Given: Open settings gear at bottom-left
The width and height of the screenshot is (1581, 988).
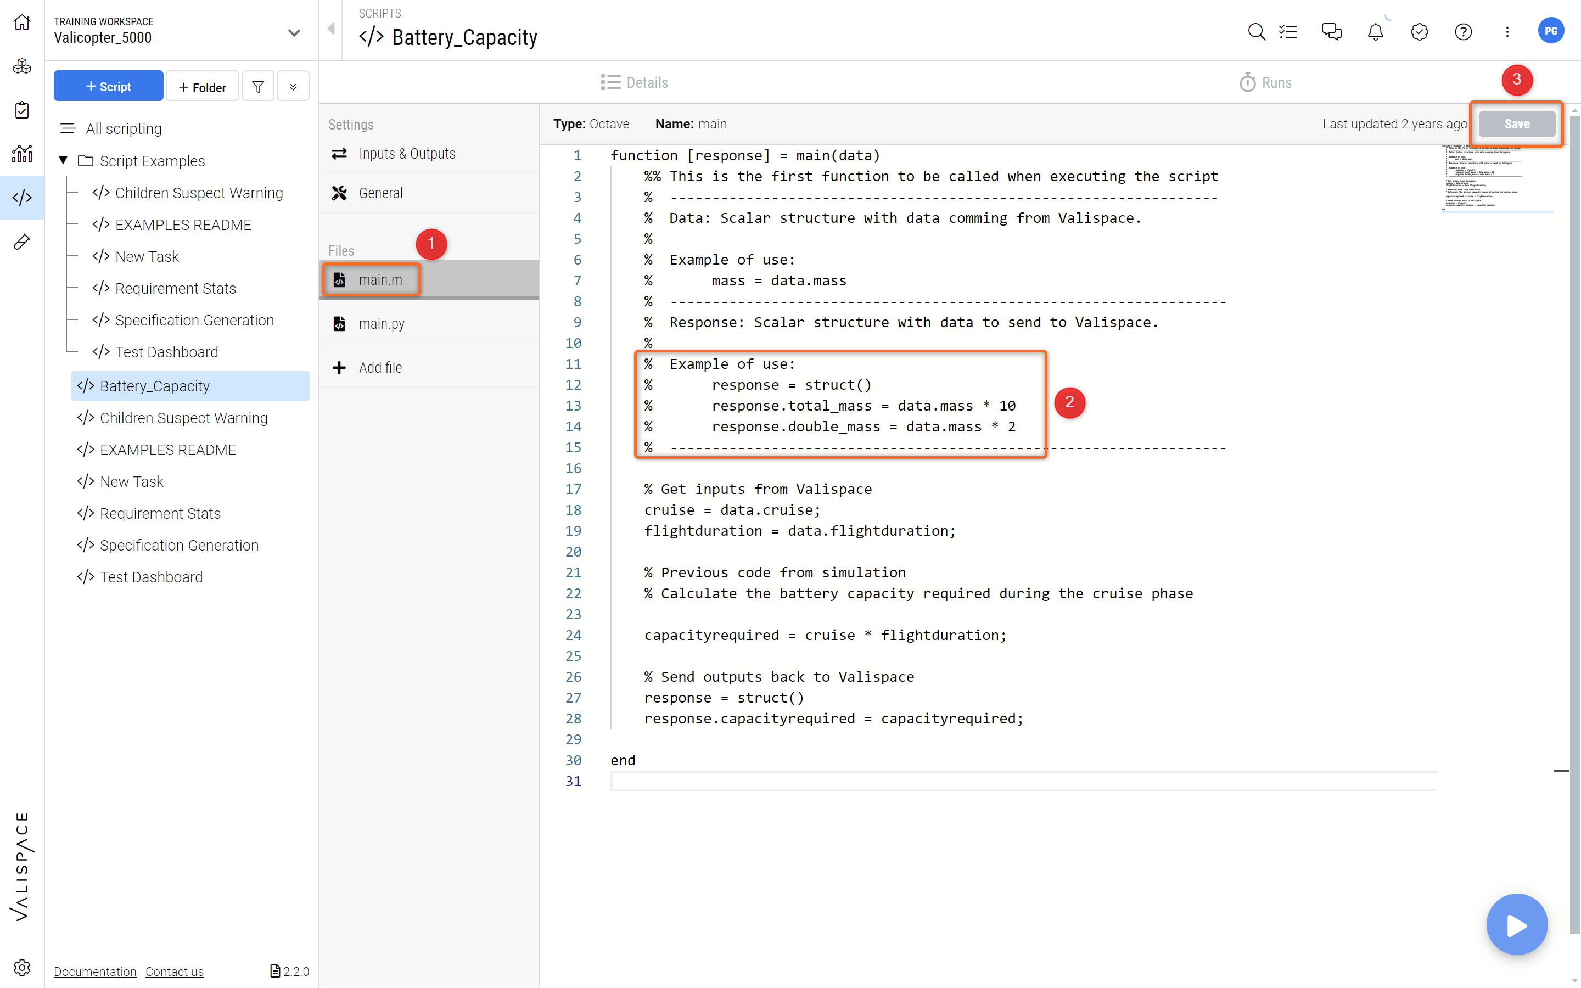Looking at the screenshot, I should pyautogui.click(x=21, y=967).
